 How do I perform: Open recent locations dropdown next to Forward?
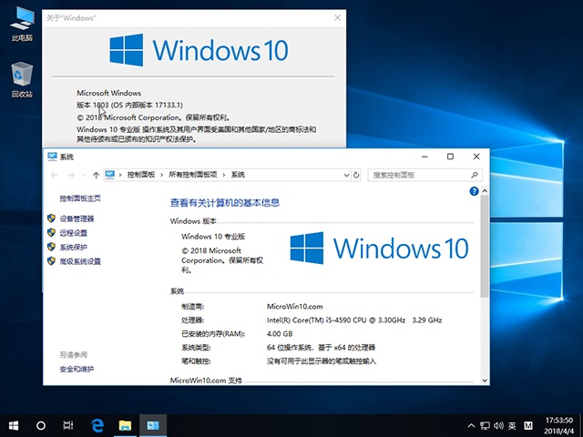[x=85, y=175]
